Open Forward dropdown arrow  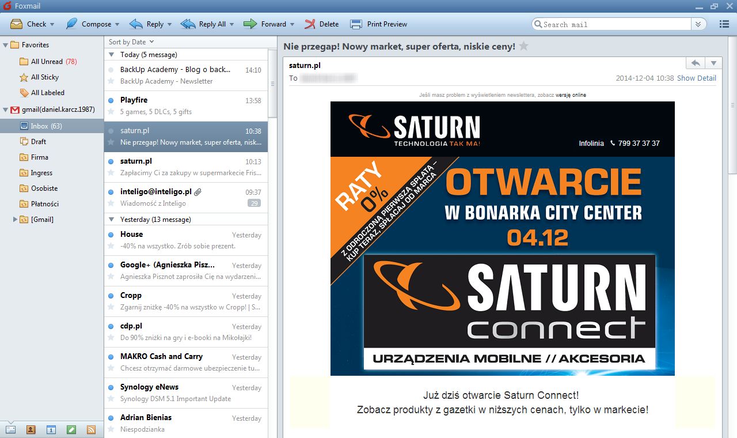point(292,25)
